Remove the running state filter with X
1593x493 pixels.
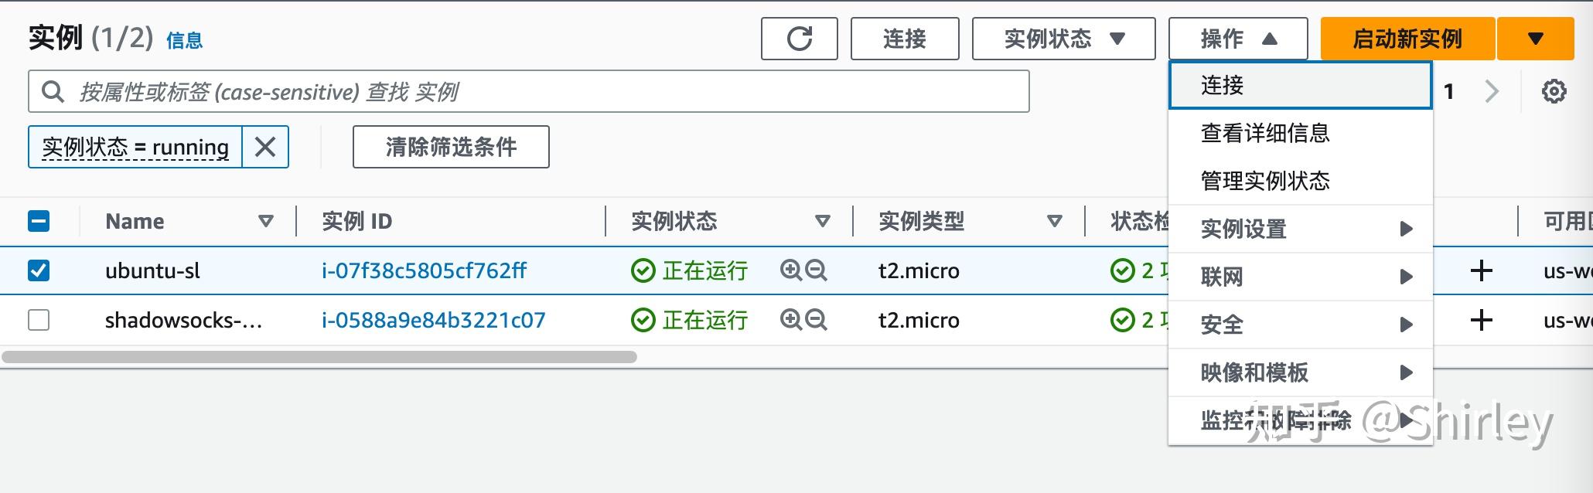[265, 147]
